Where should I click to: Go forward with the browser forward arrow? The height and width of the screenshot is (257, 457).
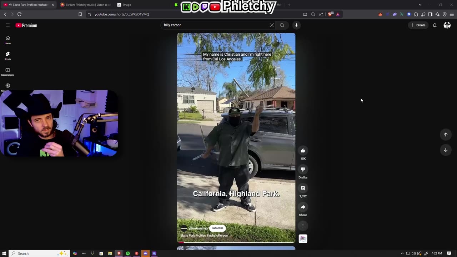click(x=12, y=14)
